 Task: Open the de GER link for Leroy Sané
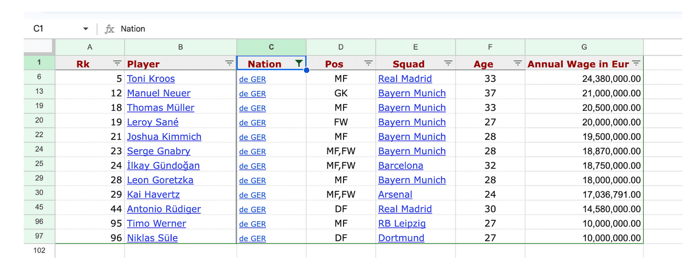tap(252, 123)
